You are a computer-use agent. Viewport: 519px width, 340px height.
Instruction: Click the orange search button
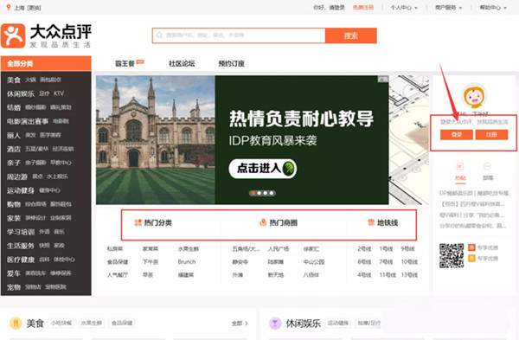[x=351, y=35]
